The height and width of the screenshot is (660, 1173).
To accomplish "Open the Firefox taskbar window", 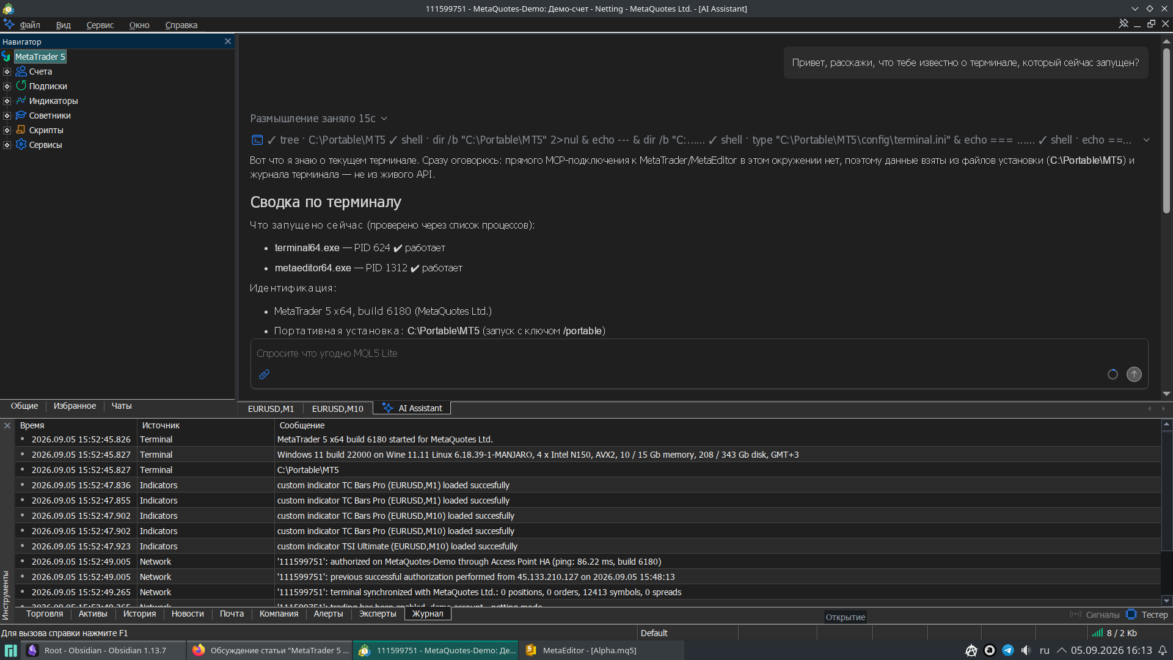I will [271, 650].
